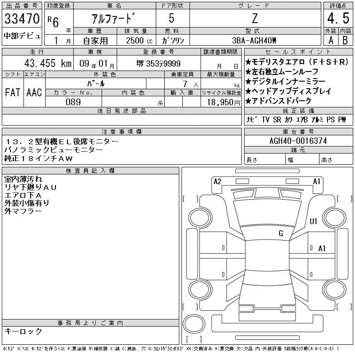
Task: Click the recycle deposit 18,950円
Action: 223,103
